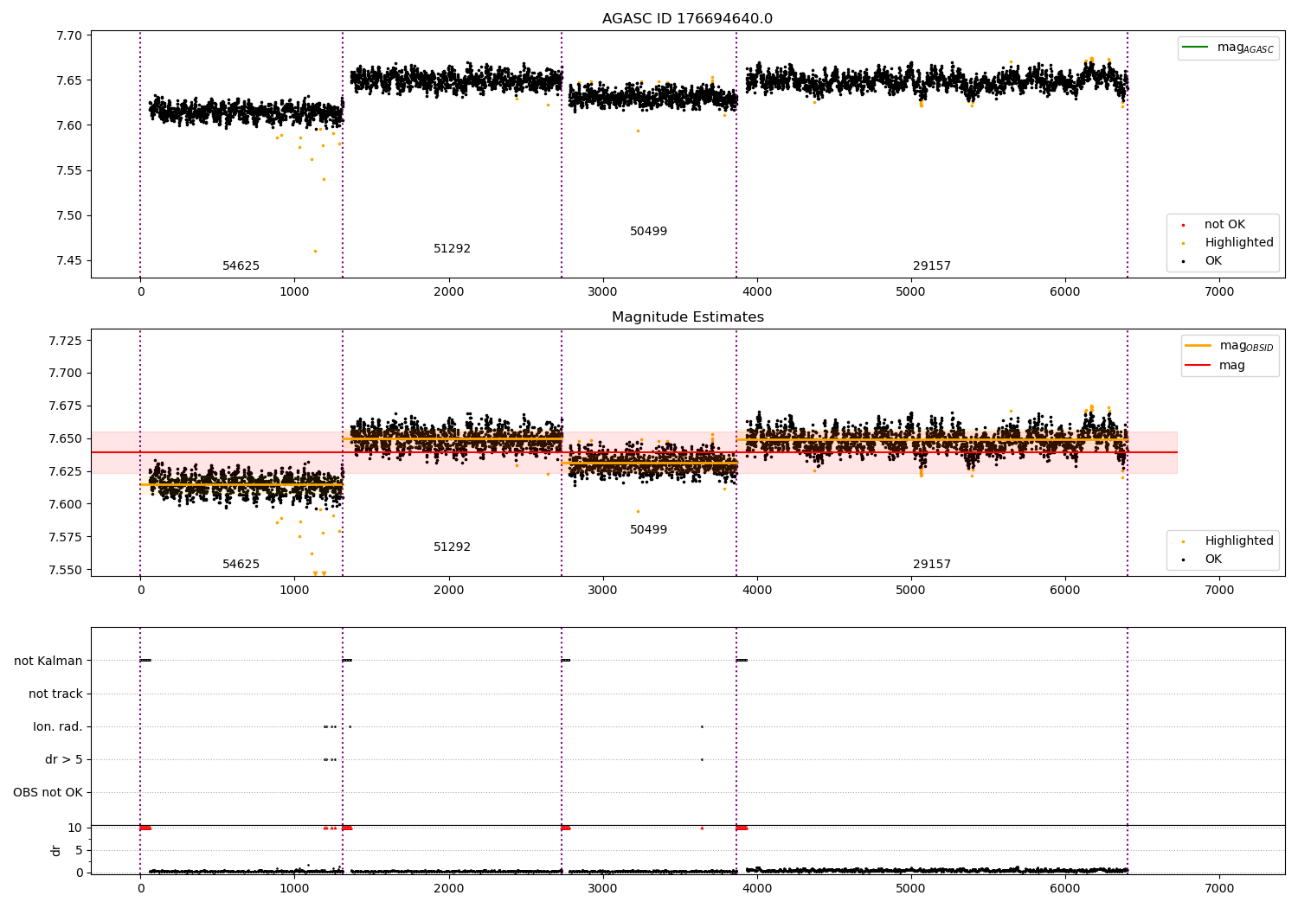Click 'Highlighted' legend label in Magnitude Estimates plot
This screenshot has width=1298, height=908.
click(1239, 541)
